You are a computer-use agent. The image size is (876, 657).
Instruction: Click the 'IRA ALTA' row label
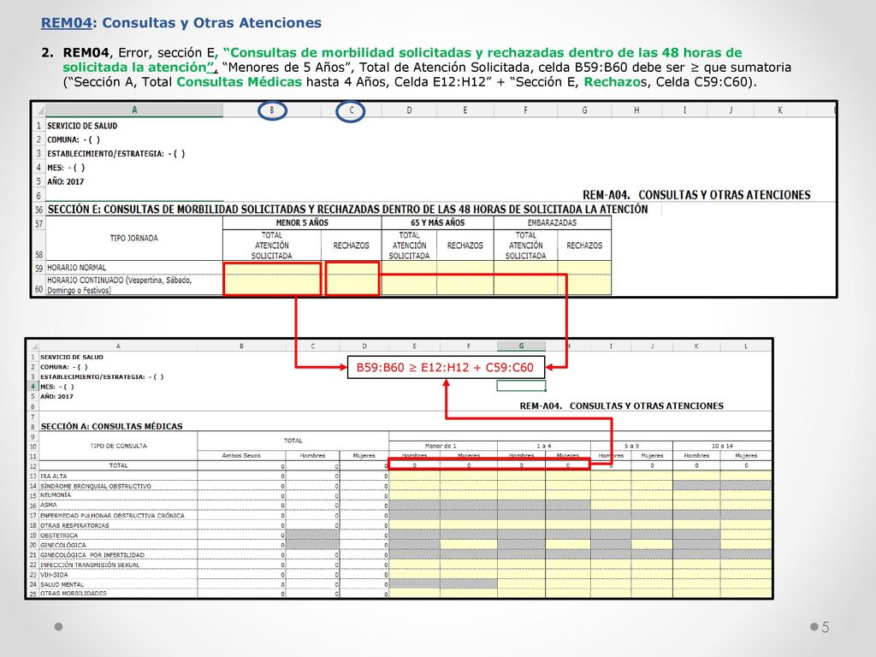click(54, 476)
